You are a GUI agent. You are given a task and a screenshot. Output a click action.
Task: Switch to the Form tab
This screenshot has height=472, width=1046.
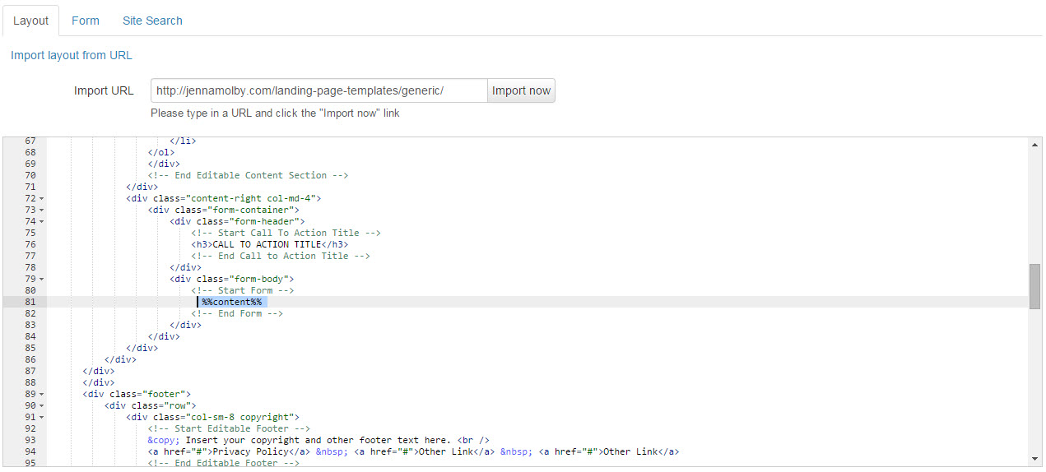coord(85,21)
